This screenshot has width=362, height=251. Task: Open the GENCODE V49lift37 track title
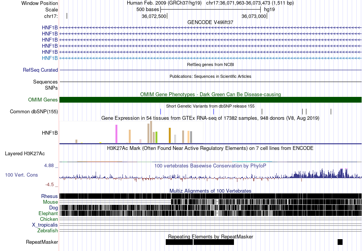pos(210,22)
